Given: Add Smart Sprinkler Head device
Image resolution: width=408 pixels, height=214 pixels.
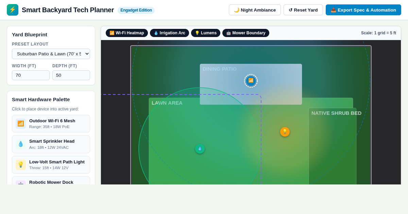Looking at the screenshot, I should 51,144.
